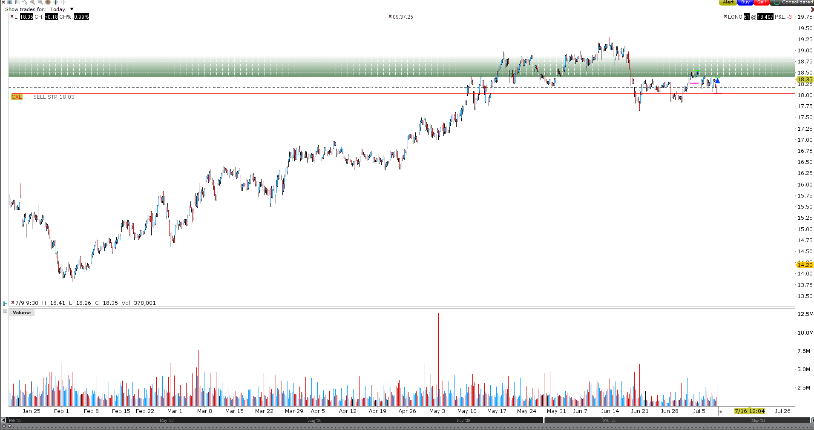Click the greyed vertical divider arrows icon
The height and width of the screenshot is (430, 814).
(x=63, y=2)
